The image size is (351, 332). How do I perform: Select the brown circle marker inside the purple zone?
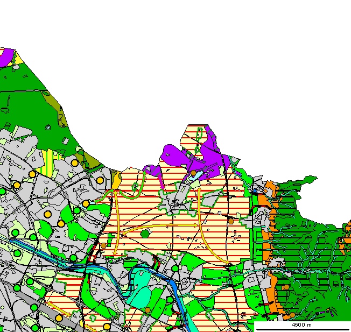193,173
